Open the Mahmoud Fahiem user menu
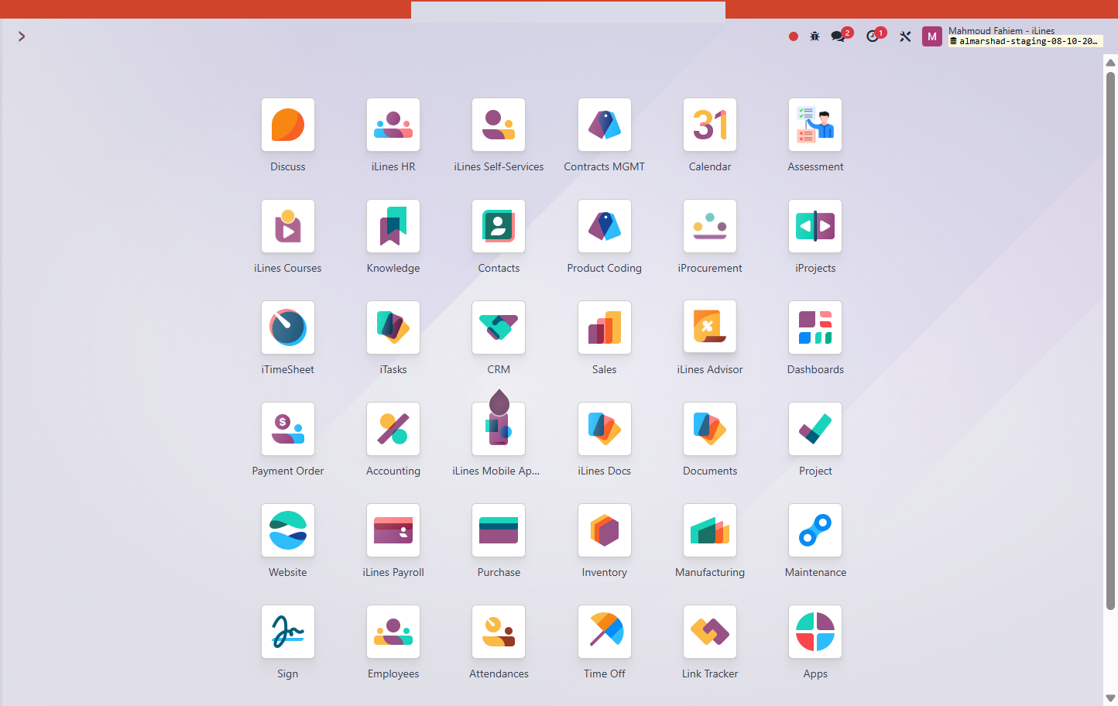1118x706 pixels. (x=1012, y=36)
